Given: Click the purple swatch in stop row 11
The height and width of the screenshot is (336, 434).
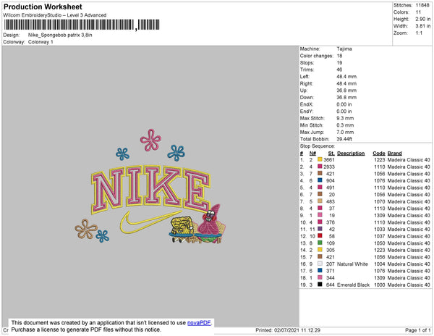Looking at the screenshot, I should (x=320, y=229).
